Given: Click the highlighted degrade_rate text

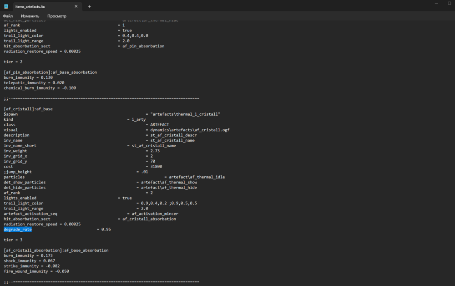Looking at the screenshot, I should tap(18, 230).
